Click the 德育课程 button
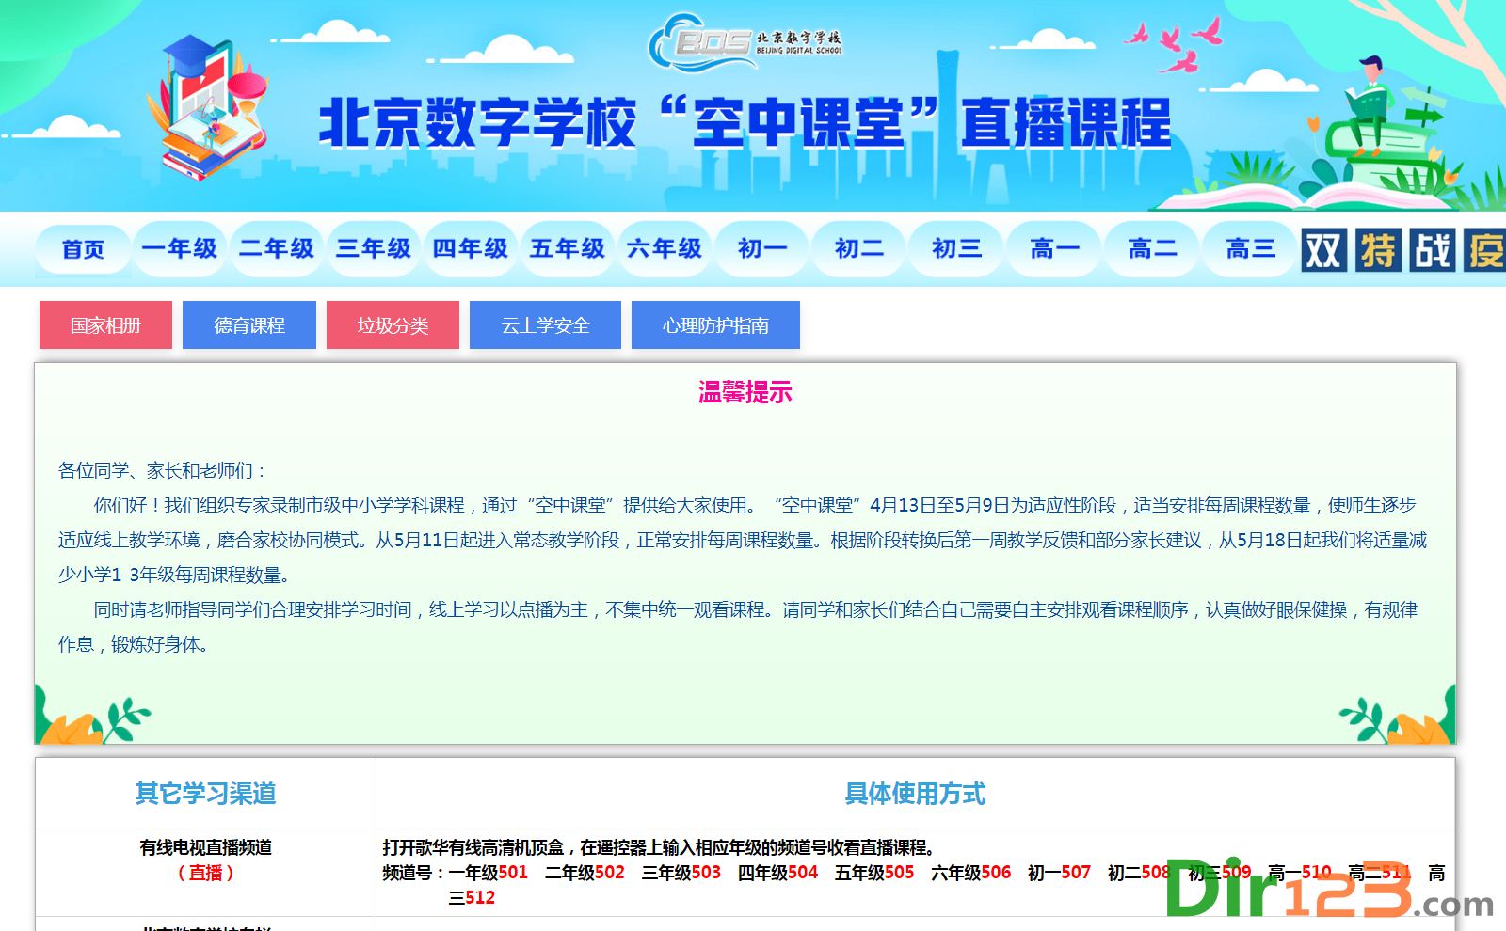1506x931 pixels. 249,324
